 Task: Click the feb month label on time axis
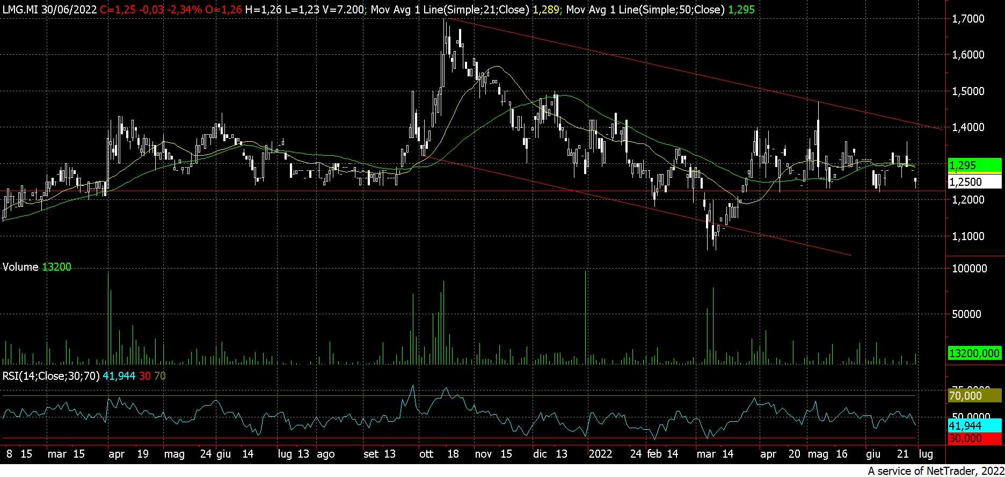tap(654, 454)
